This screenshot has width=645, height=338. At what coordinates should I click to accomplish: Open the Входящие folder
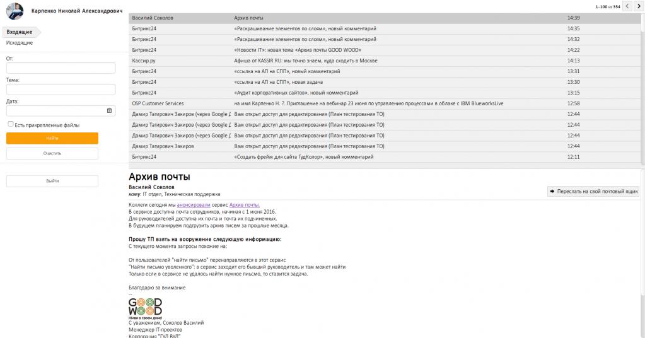20,32
